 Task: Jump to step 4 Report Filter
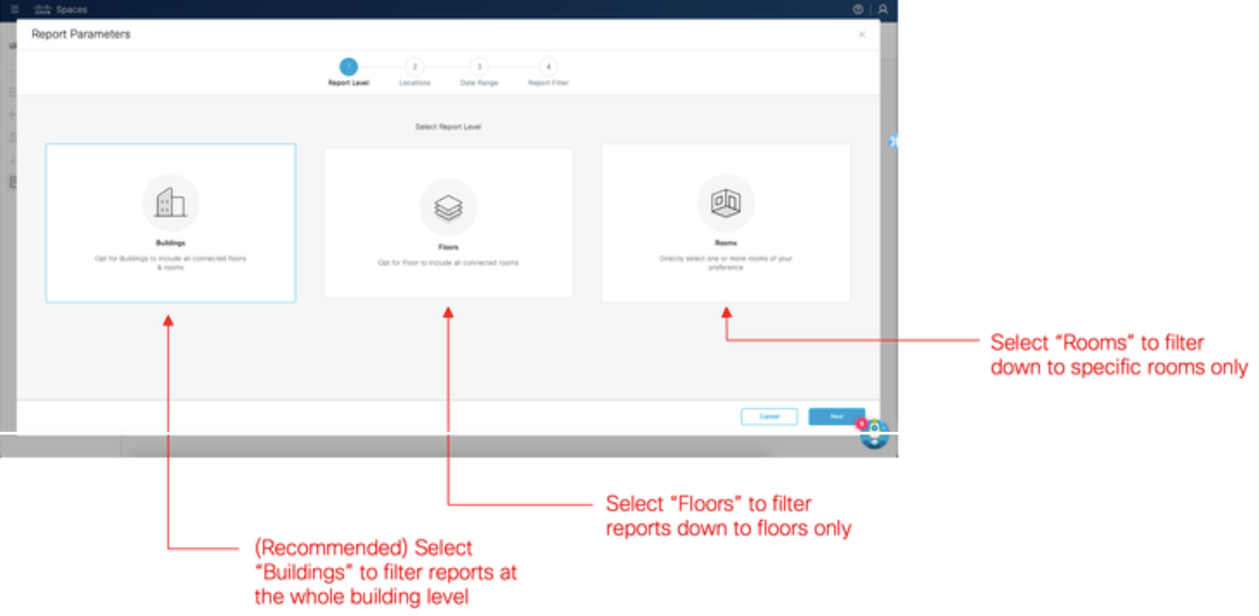[548, 67]
